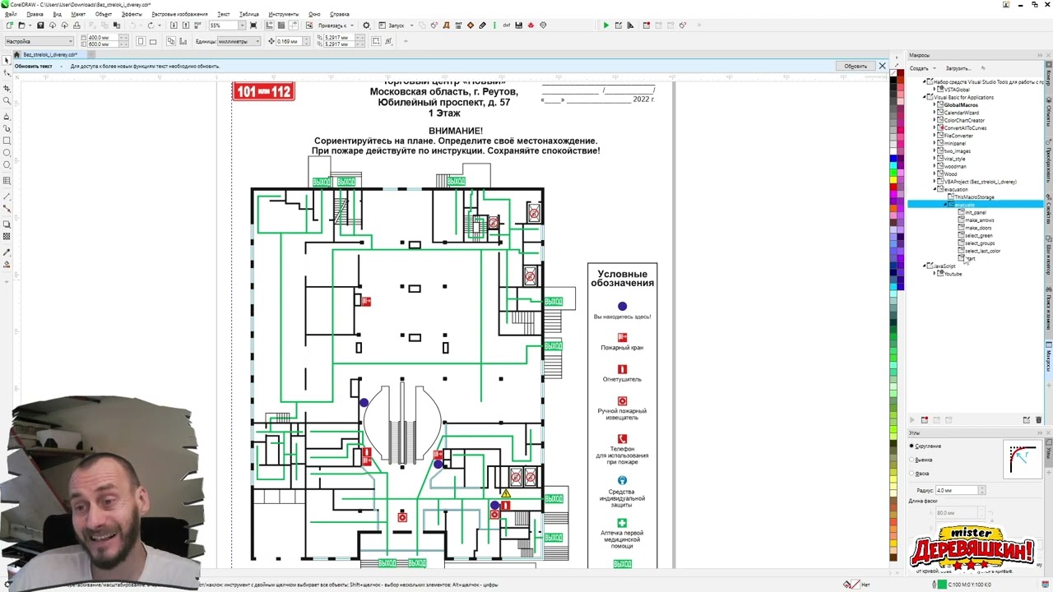Select the Фаска radio option
Viewport: 1053px width, 592px height.
click(912, 474)
